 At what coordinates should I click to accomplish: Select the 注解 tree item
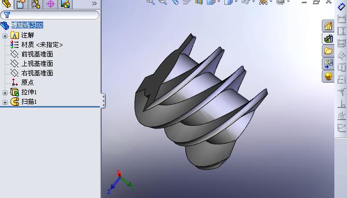pyautogui.click(x=28, y=35)
